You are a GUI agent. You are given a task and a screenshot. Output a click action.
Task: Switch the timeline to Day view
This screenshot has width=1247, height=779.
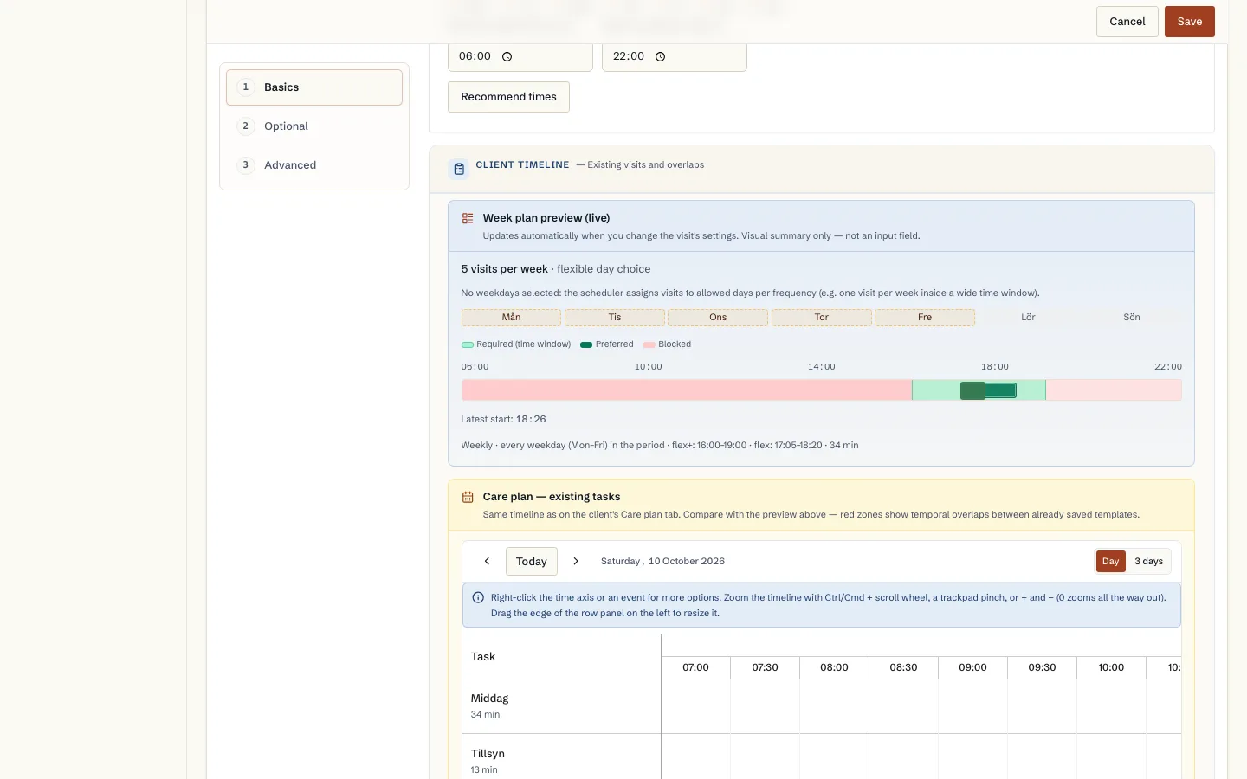(x=1111, y=562)
